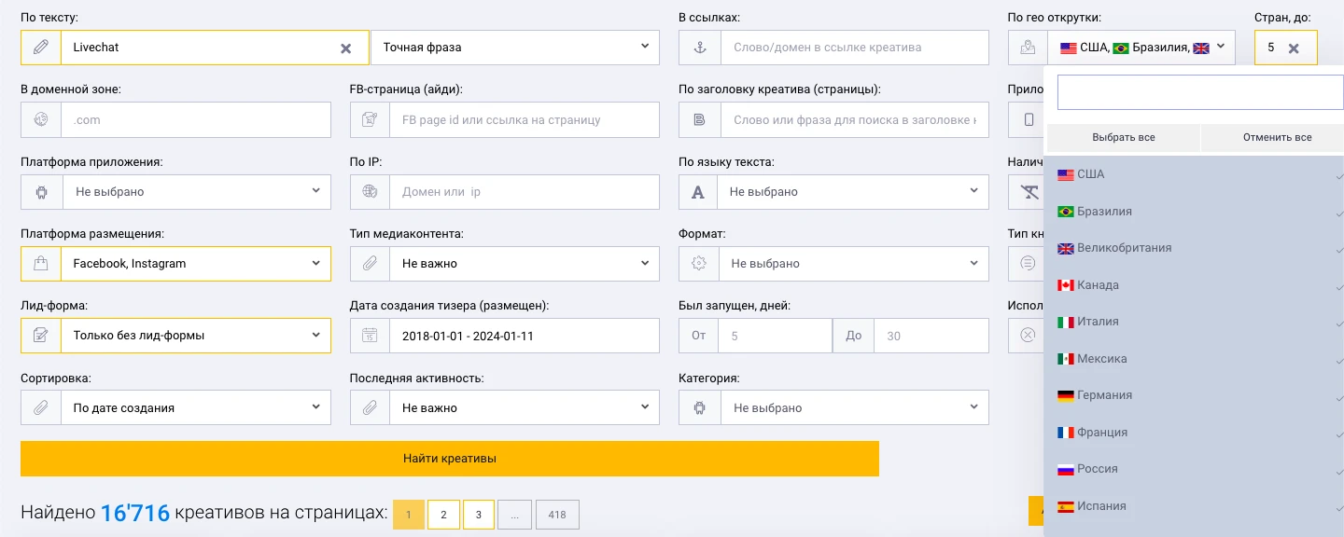Toggle США in the country list
Viewport: 1344px width, 537px height.
coord(1194,174)
